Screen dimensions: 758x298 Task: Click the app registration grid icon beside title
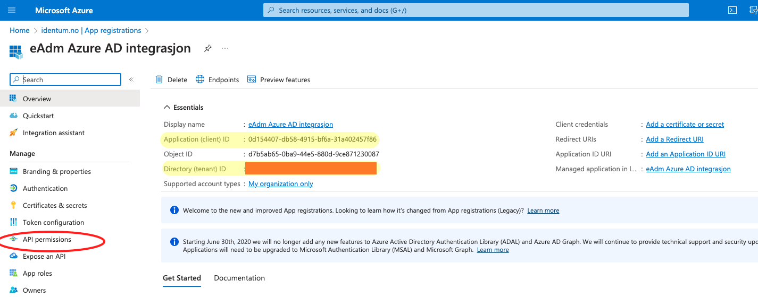click(16, 51)
